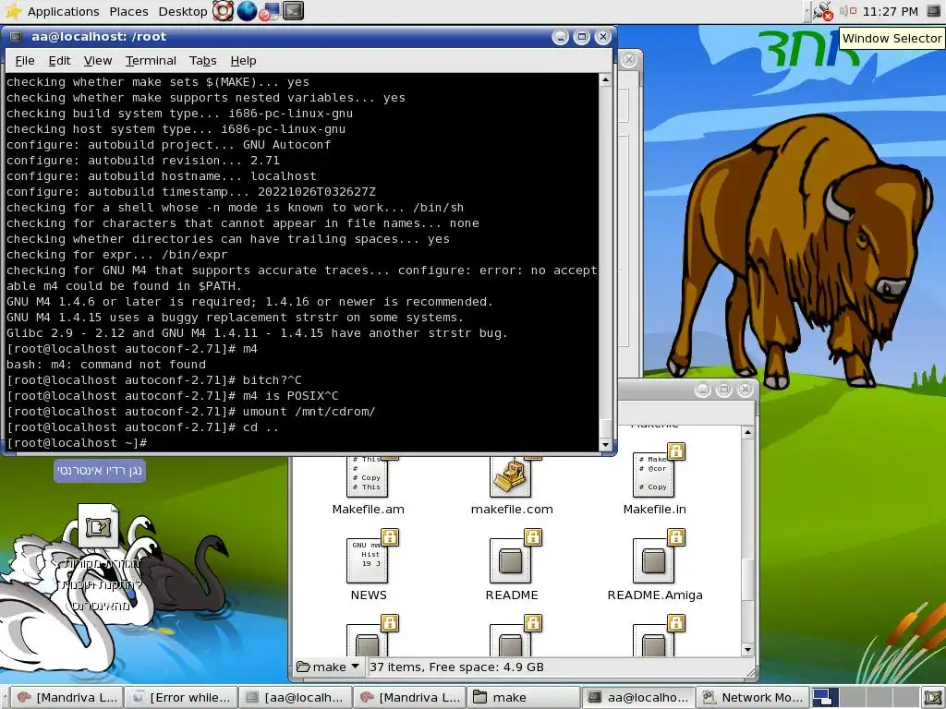Click the Hebrew internet radio player label
The height and width of the screenshot is (709, 946).
pyautogui.click(x=100, y=470)
